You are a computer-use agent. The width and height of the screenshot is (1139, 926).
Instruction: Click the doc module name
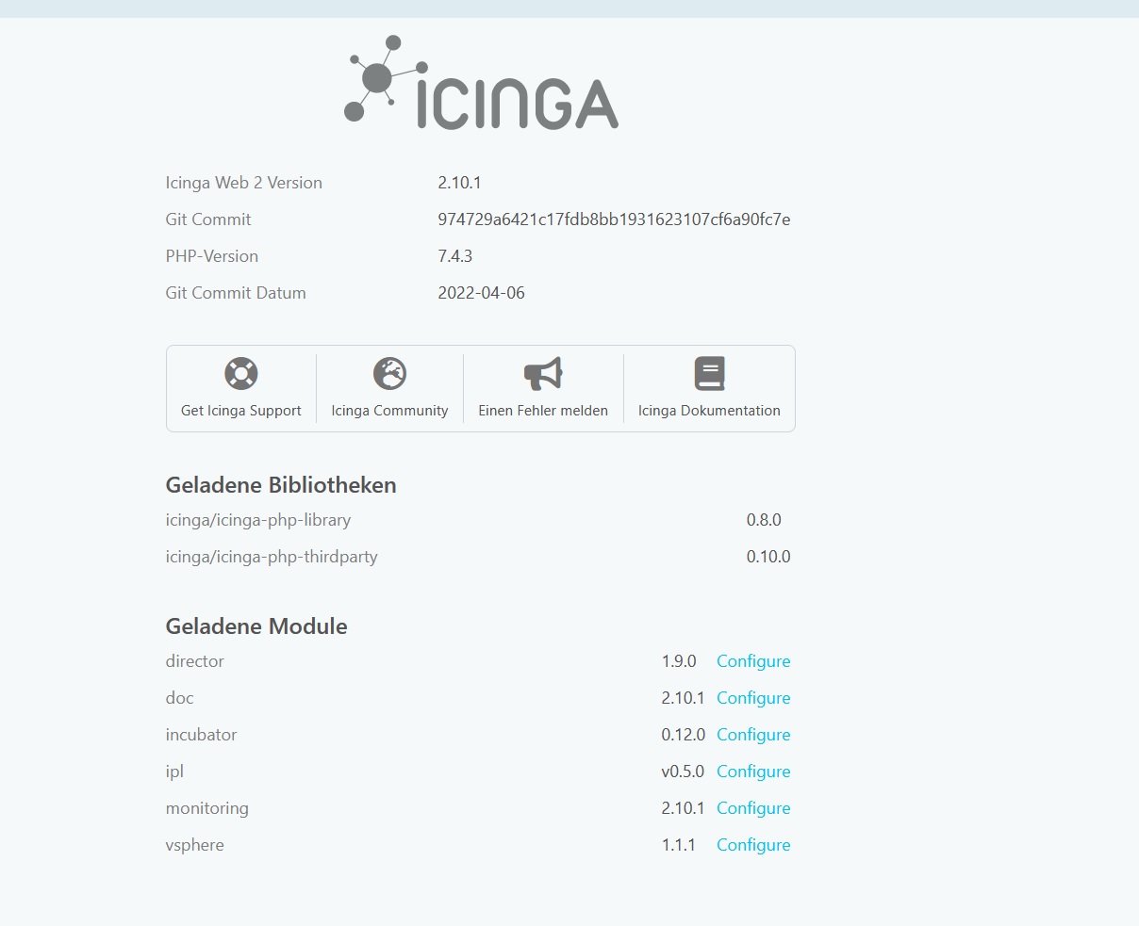(x=179, y=698)
